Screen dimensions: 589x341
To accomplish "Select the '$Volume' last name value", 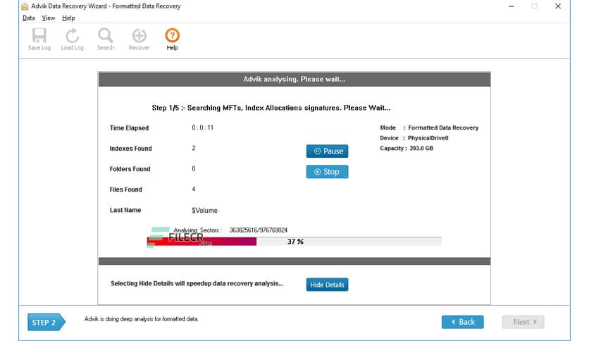I will click(204, 211).
